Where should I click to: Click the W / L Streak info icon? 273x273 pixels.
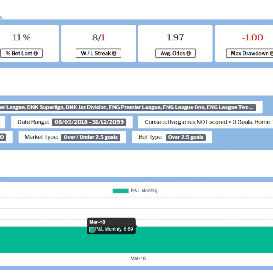pyautogui.click(x=114, y=53)
